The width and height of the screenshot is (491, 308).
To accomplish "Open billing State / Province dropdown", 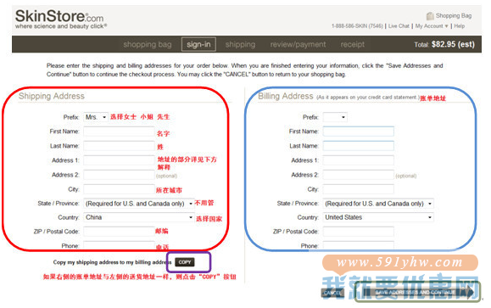I will (x=378, y=204).
